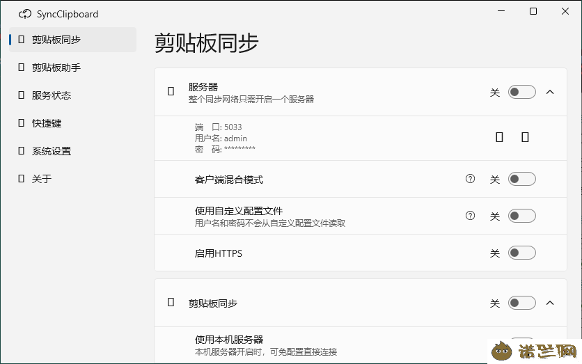This screenshot has width=582, height=364.
Task: Open the 剪贴板同步 sidebar page
Action: (72, 40)
